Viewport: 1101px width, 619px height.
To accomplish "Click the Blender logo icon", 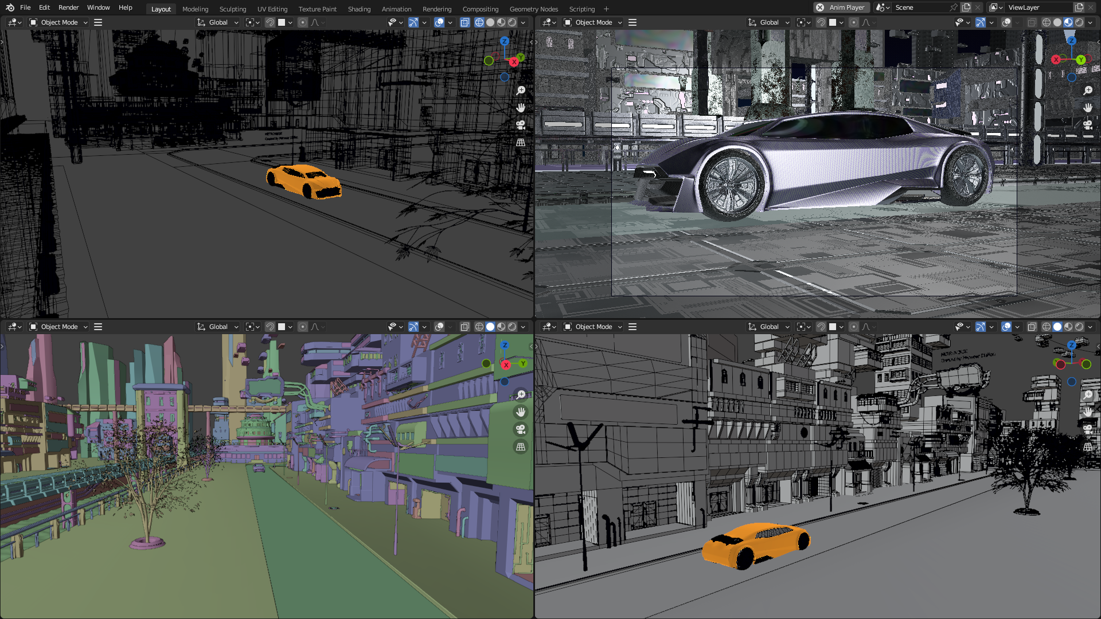I will click(10, 7).
